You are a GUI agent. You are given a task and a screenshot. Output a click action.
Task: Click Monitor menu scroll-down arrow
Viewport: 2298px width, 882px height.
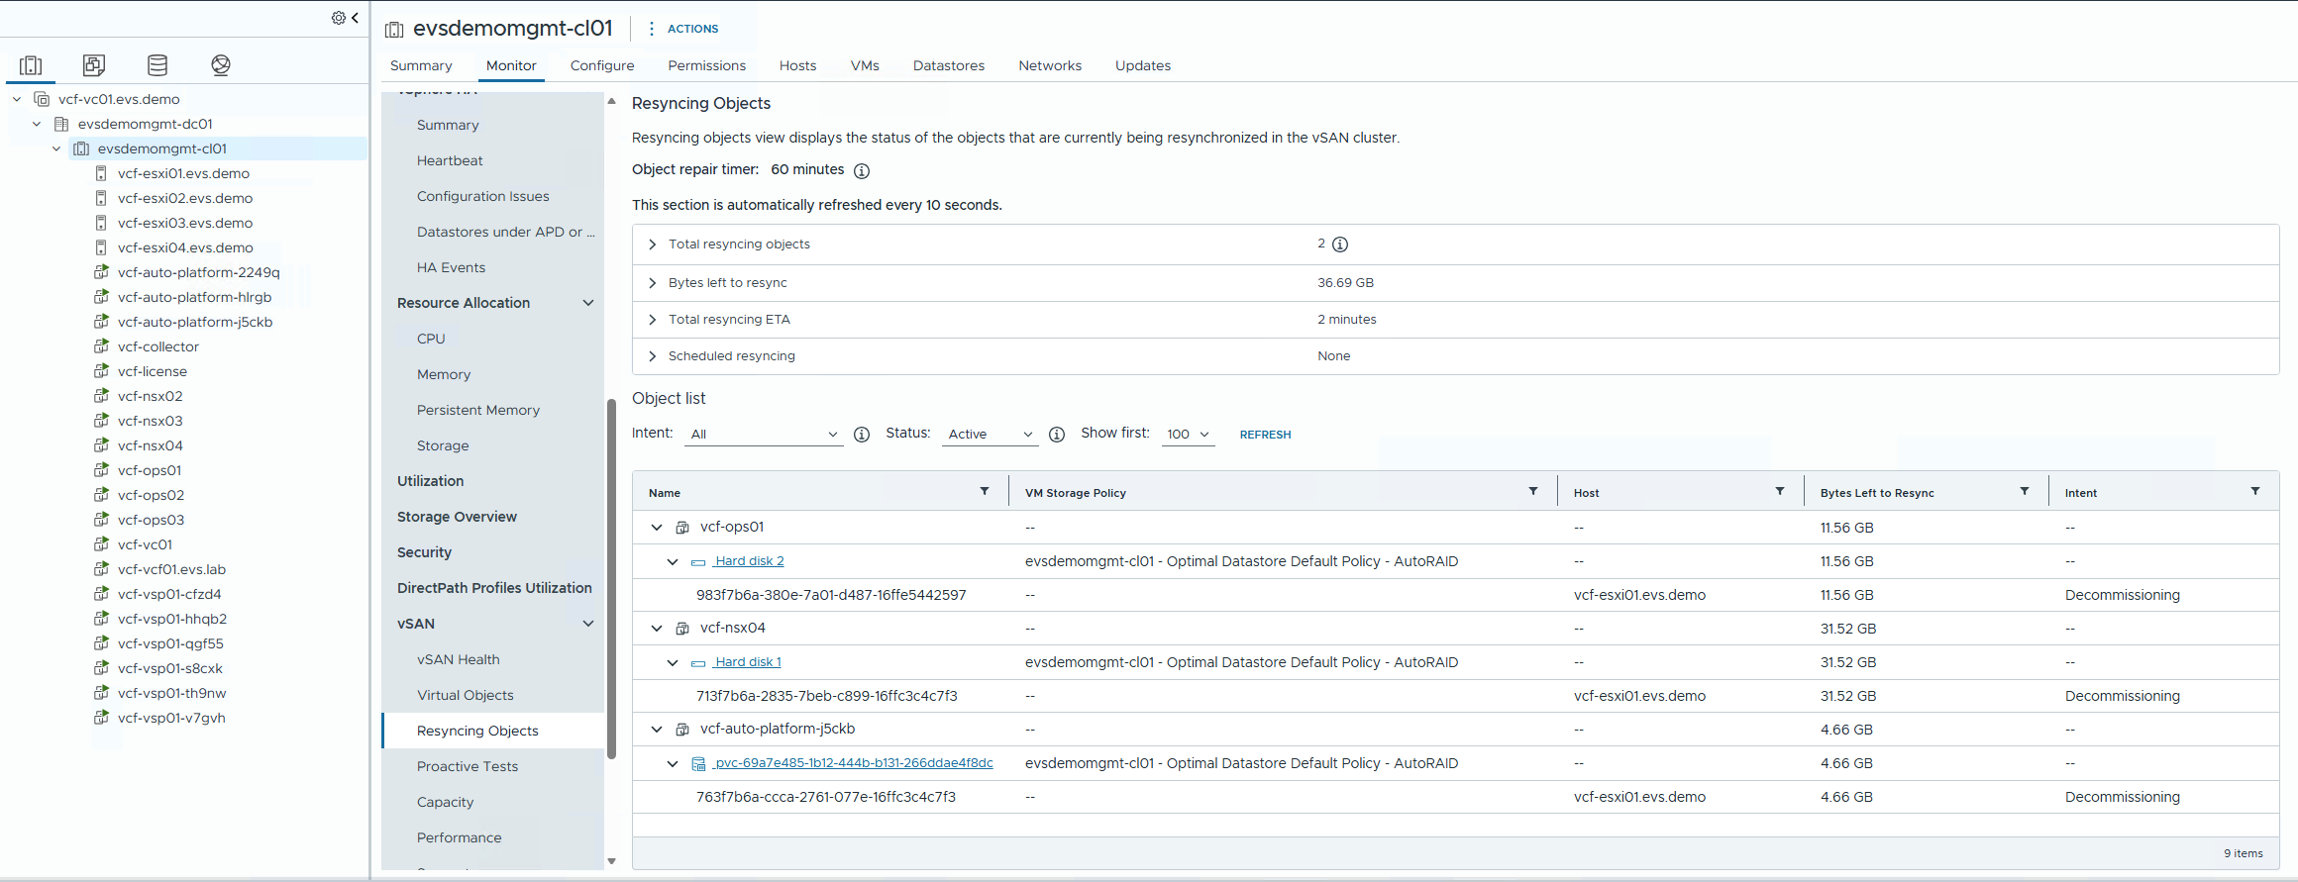(x=611, y=861)
